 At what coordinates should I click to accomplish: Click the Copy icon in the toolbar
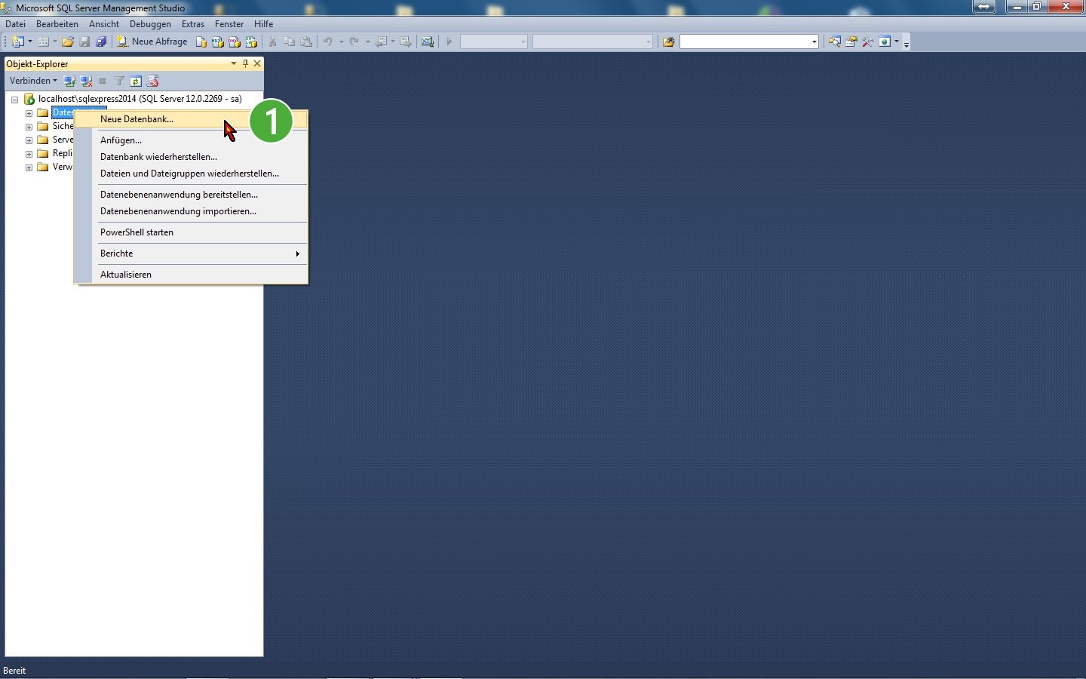289,41
